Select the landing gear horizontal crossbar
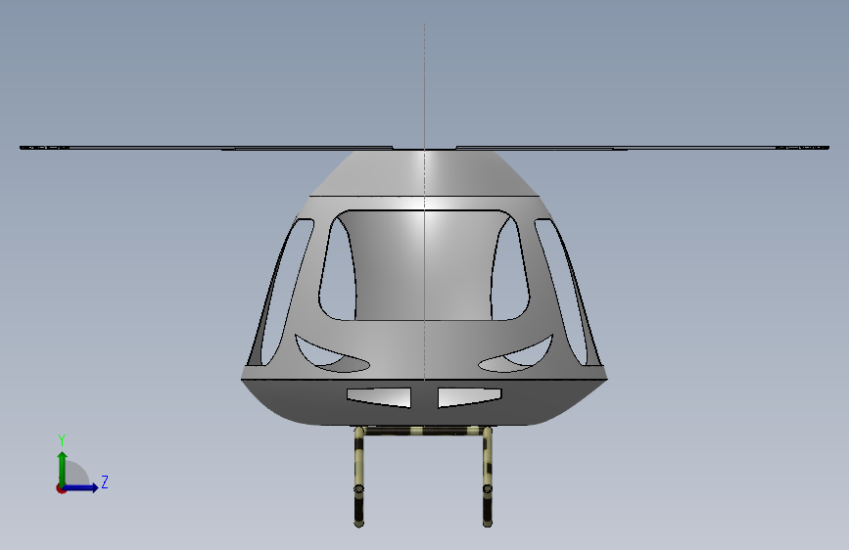 pos(423,431)
